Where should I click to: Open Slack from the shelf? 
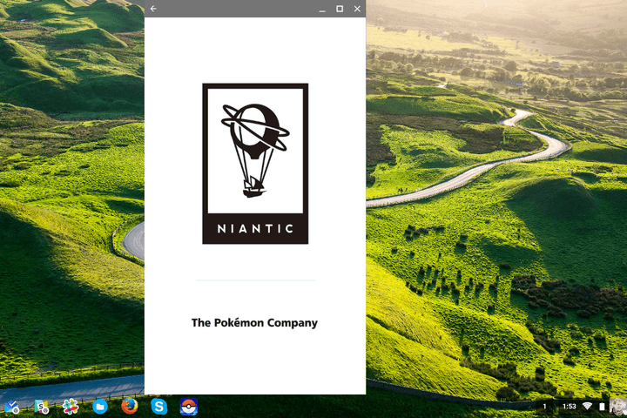click(x=71, y=407)
